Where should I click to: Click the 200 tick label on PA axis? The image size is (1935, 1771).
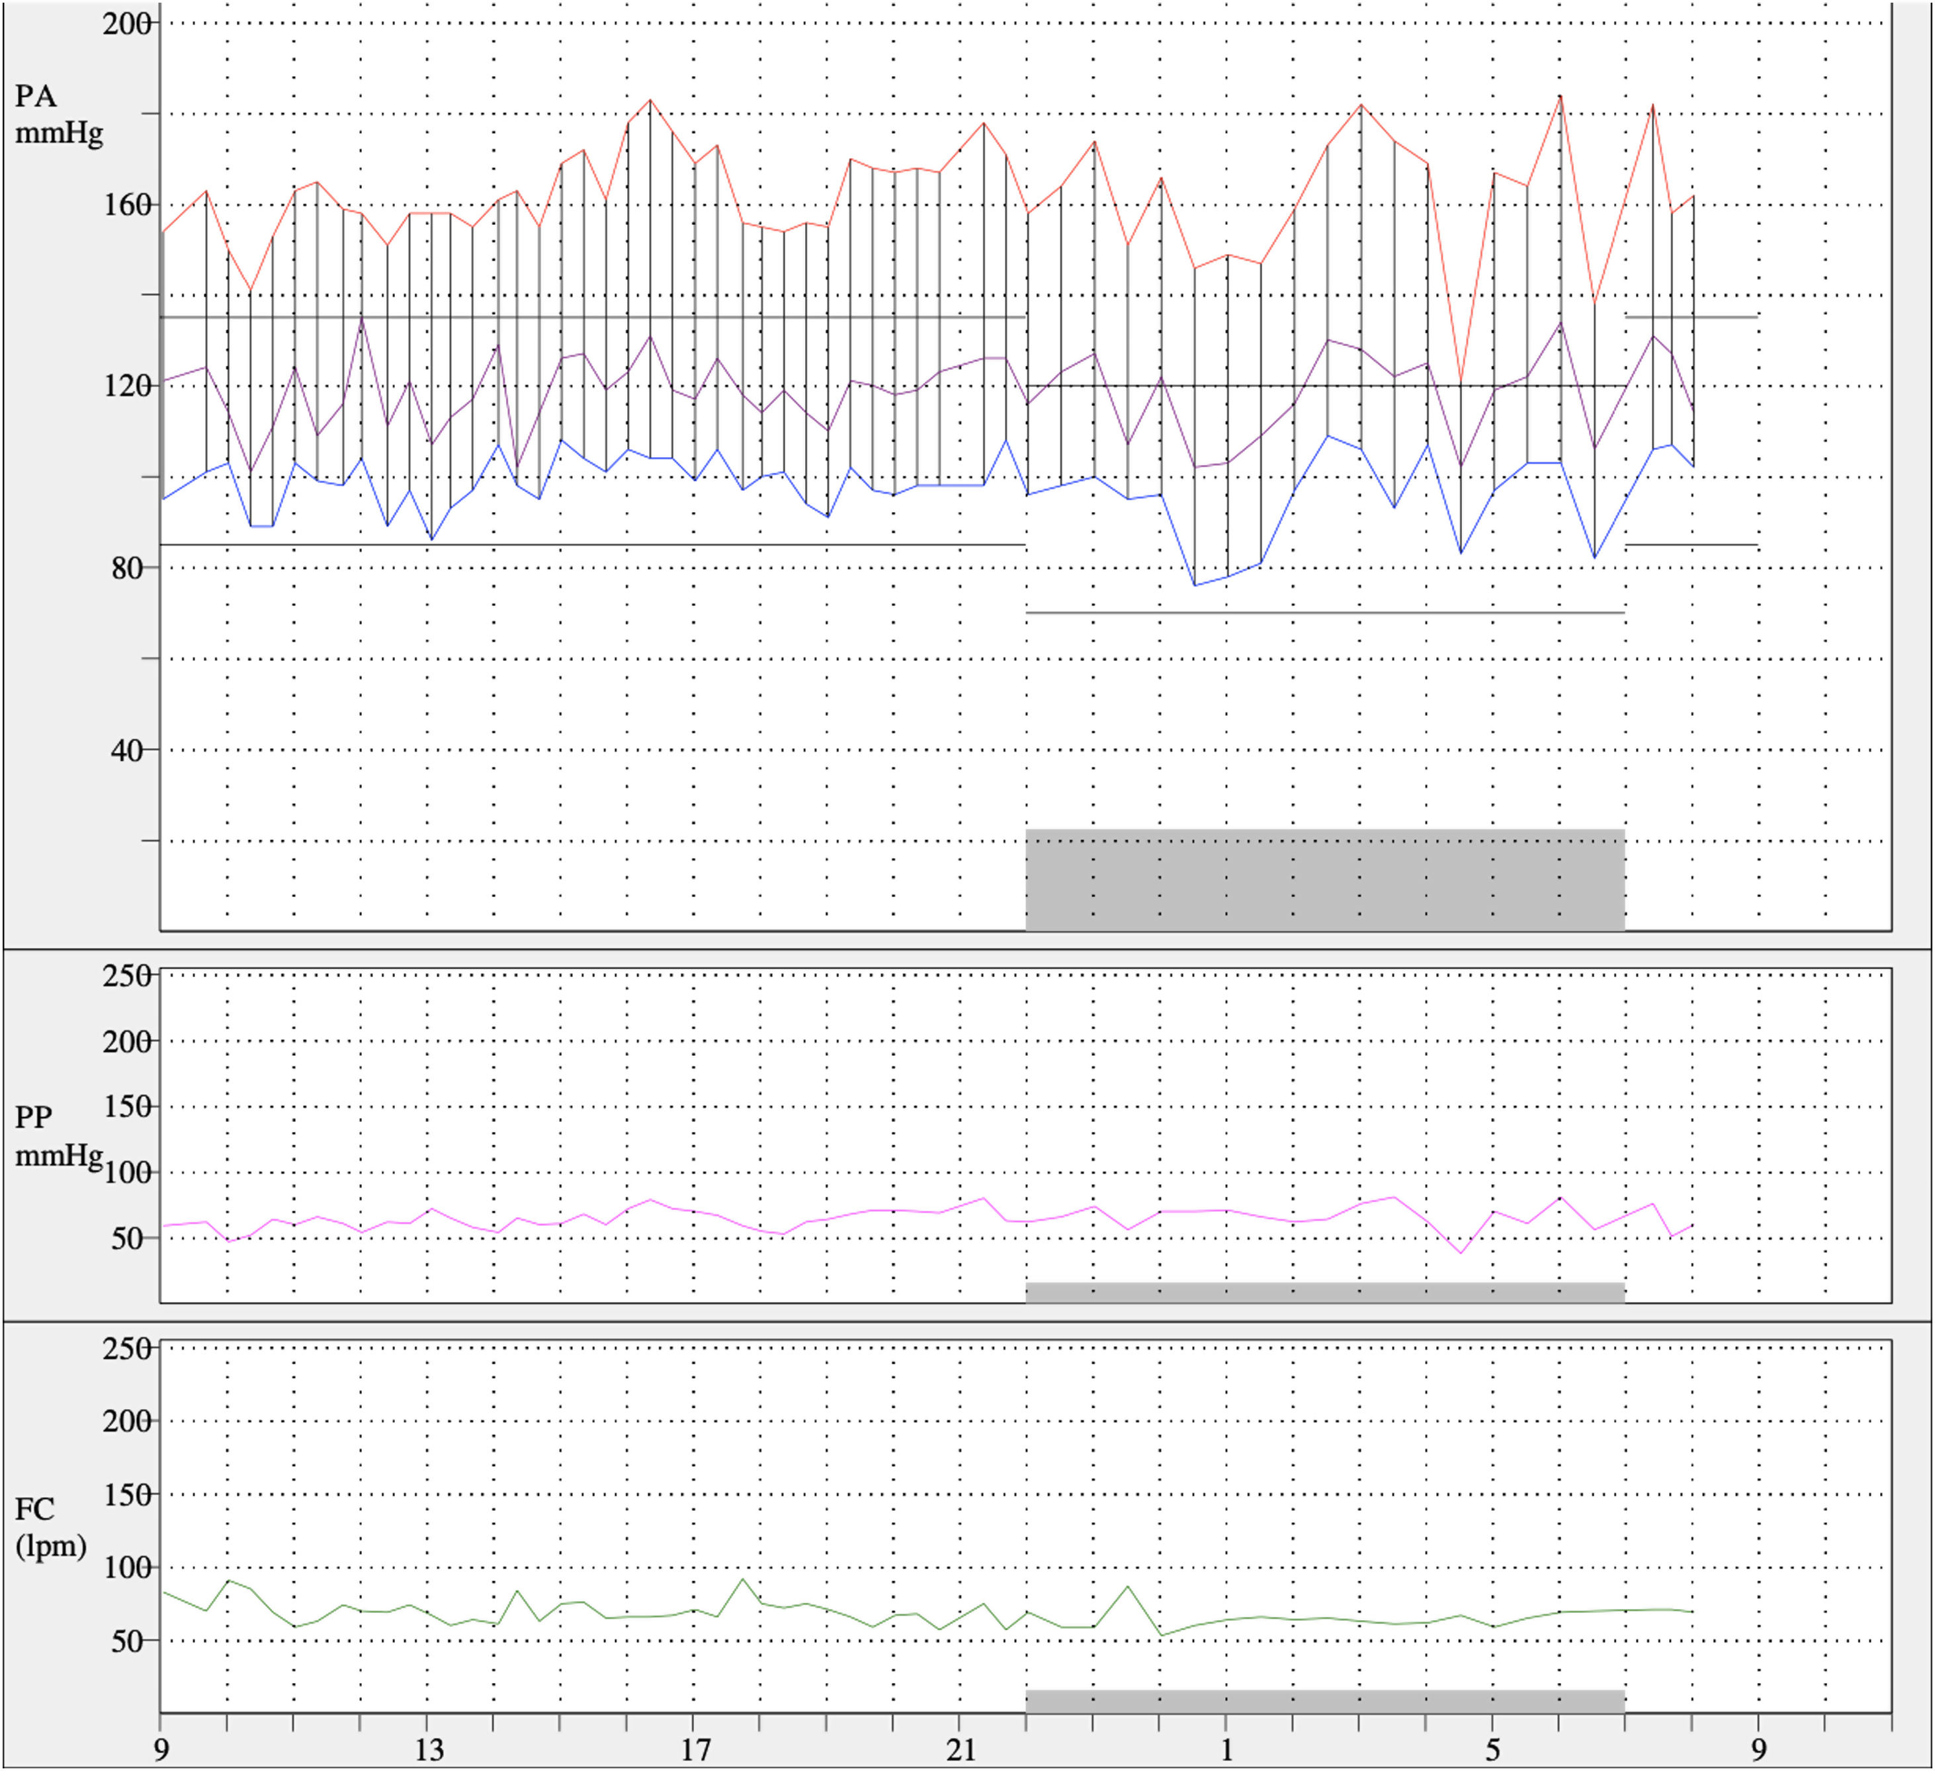tap(126, 23)
